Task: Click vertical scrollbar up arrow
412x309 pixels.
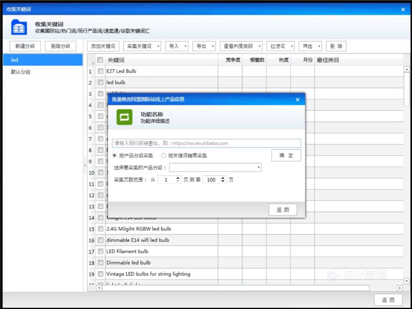Action: pyautogui.click(x=406, y=70)
